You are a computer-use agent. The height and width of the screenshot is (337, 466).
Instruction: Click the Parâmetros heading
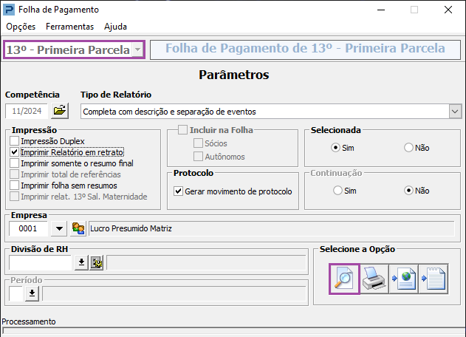pos(234,75)
